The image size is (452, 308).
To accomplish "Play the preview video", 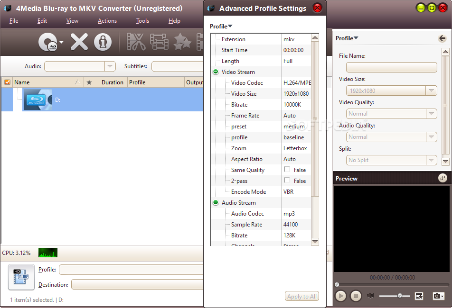I will [340, 296].
